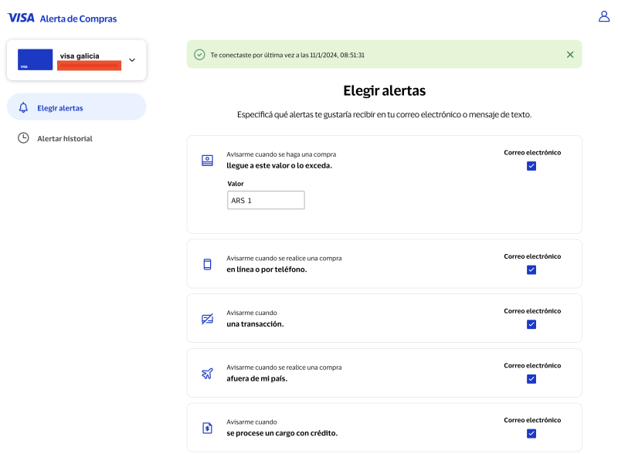Toggle email checkbox for online or phone purchases

[531, 269]
